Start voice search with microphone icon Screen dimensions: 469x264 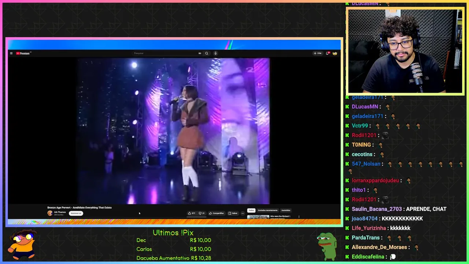point(215,53)
